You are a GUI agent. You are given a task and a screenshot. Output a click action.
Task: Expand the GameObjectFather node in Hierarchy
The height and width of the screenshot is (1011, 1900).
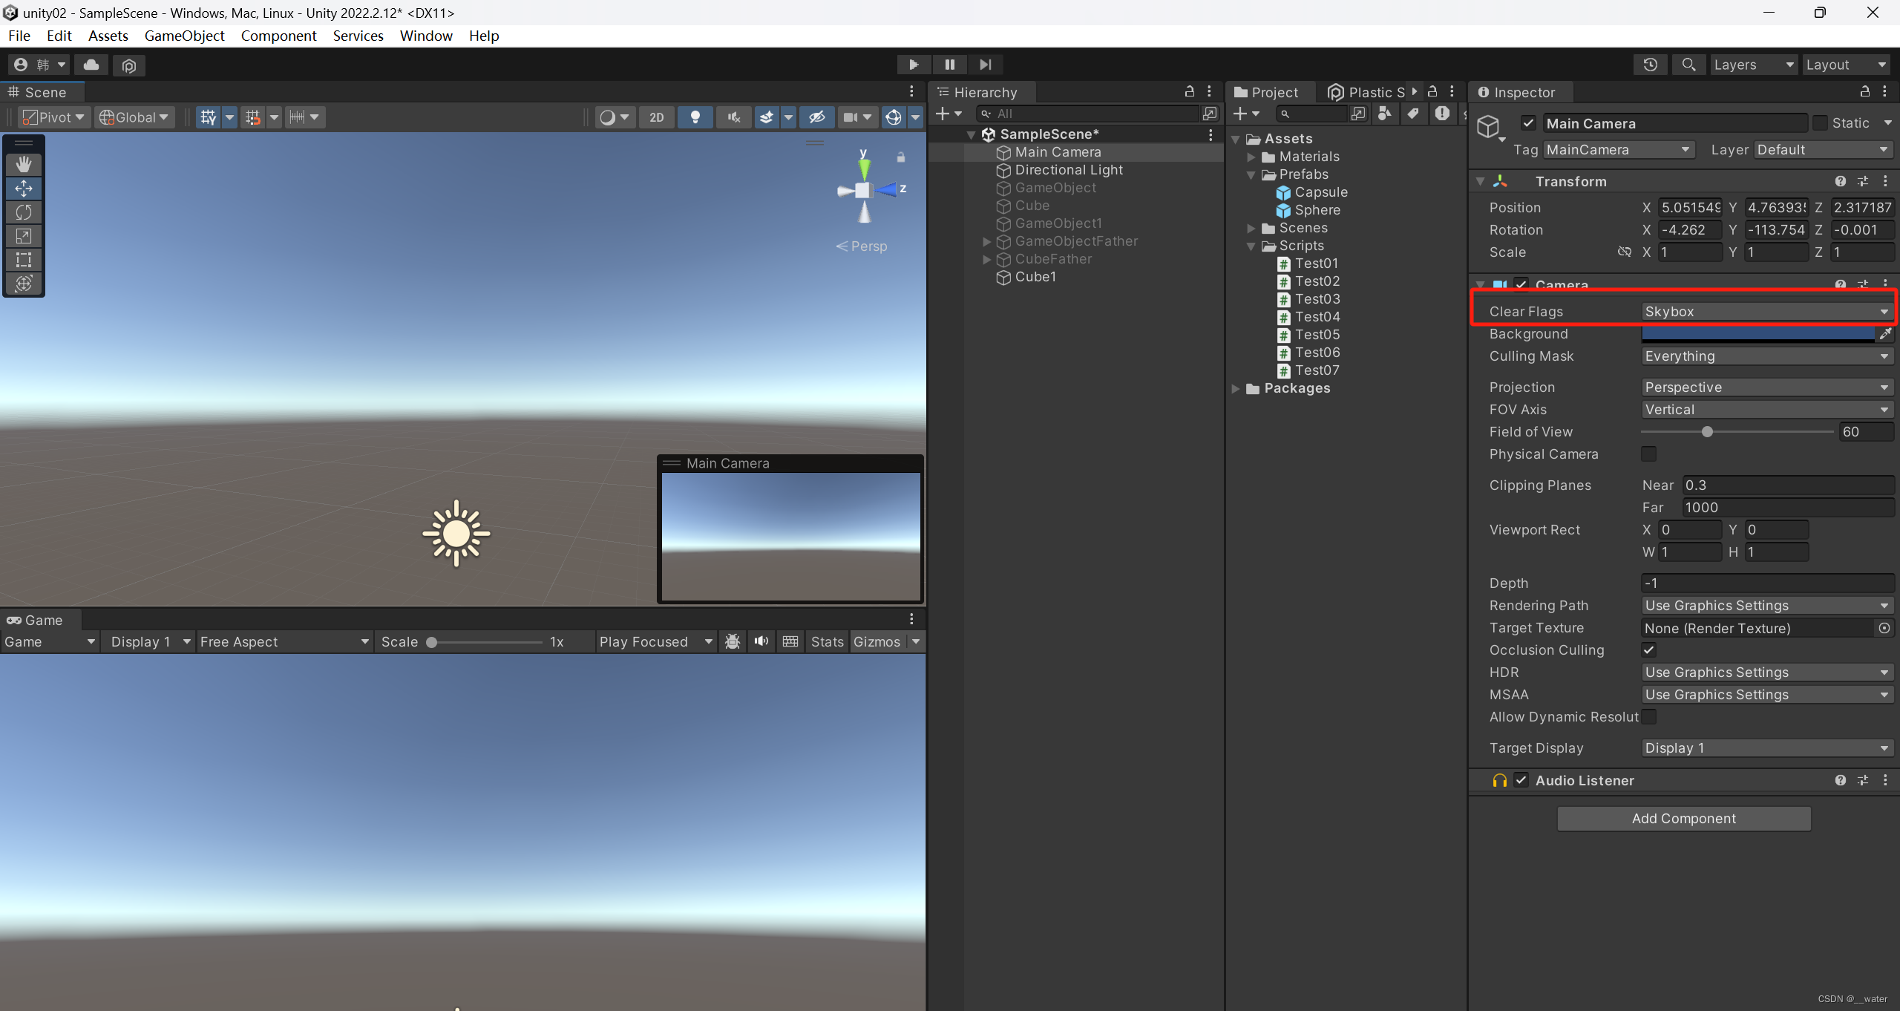coord(986,241)
